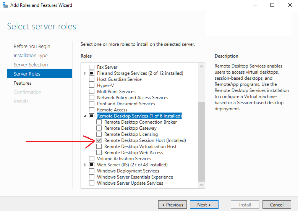298x211 pixels.
Task: Open the Before You Begin page
Action: (x=32, y=46)
